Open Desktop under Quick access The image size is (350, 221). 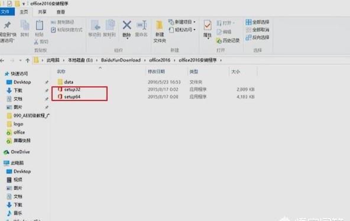22,82
